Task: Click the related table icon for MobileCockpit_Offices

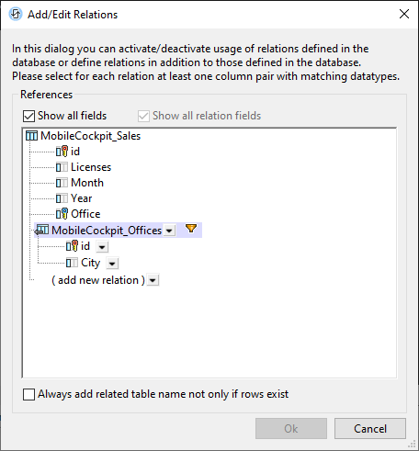Action: (41, 230)
